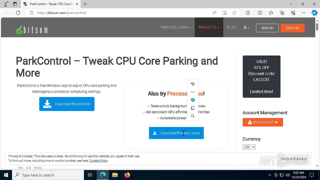The height and width of the screenshot is (180, 320).
Task: Open the tab actions menu icon
Action: pyautogui.click(x=15, y=4)
